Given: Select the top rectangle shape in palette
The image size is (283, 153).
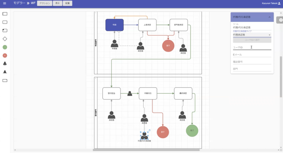Looking at the screenshot, I should click(x=5, y=14).
